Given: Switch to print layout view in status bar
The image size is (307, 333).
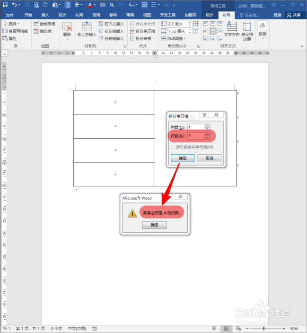Looking at the screenshot, I should point(226,329).
